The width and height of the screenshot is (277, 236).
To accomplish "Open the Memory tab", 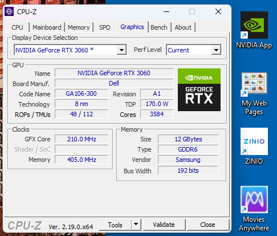I will [79, 27].
